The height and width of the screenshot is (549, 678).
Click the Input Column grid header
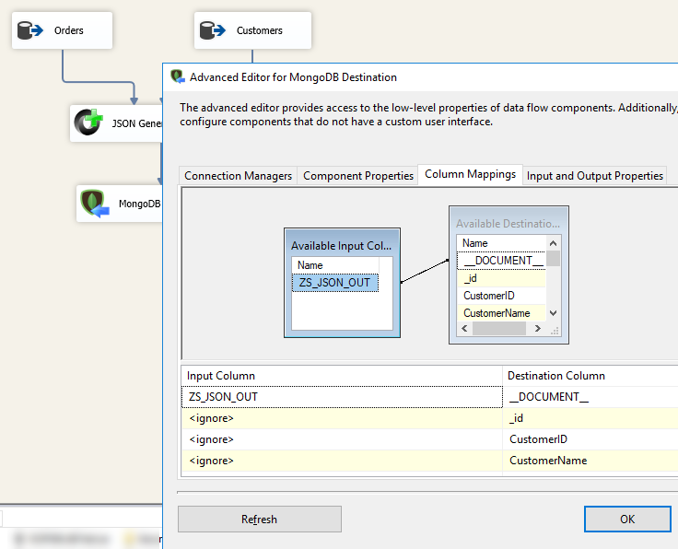click(x=342, y=376)
